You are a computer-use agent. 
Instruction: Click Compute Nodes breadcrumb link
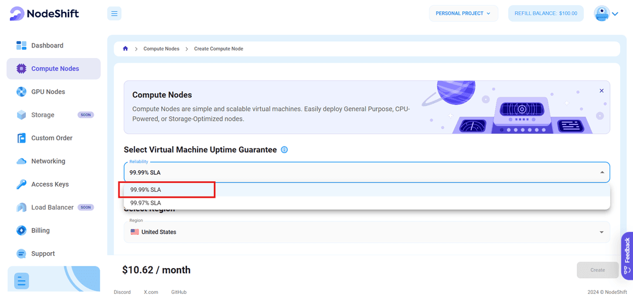click(161, 49)
